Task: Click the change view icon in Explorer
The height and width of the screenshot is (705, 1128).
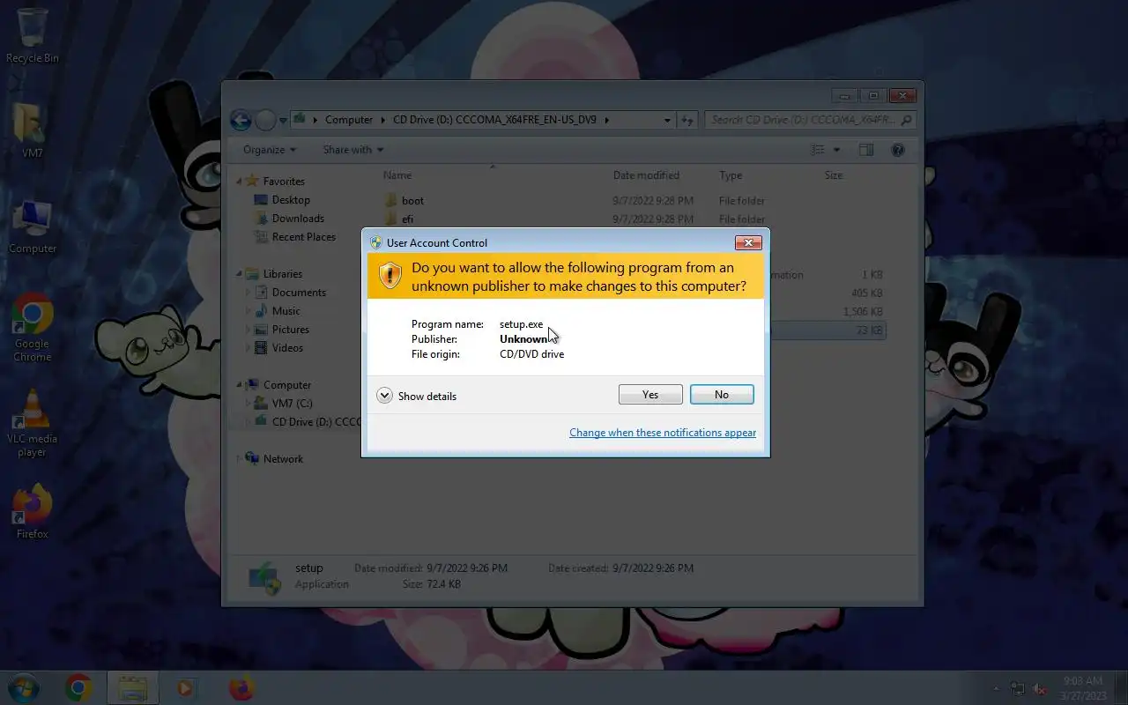Action: click(x=818, y=150)
